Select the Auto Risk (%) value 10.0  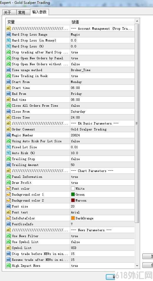click(102, 153)
